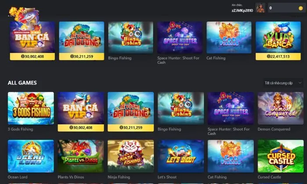The image size is (307, 184).
Task: Click the username zZJMKp2810
Action: tap(242, 11)
